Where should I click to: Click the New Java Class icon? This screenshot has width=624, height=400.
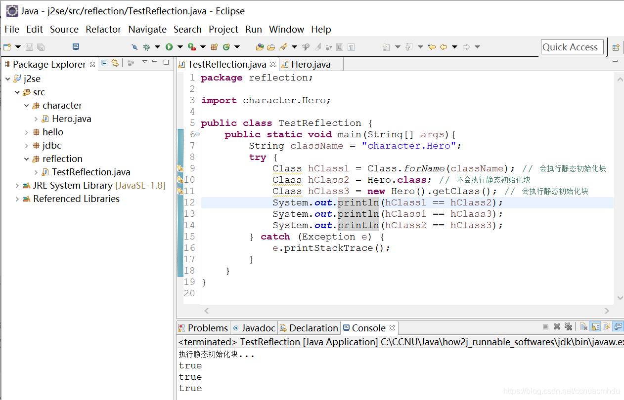click(226, 47)
